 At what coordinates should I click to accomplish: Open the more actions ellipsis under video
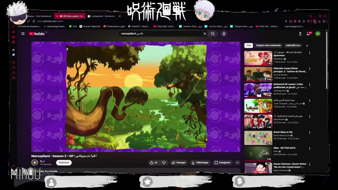(x=237, y=163)
